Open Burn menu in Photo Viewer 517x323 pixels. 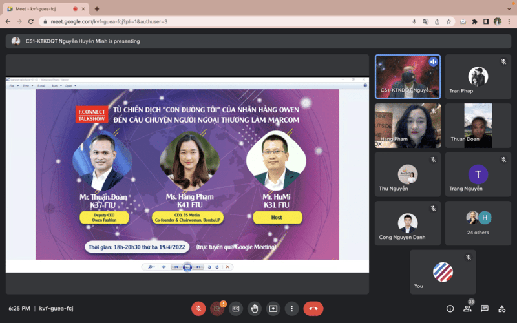(x=56, y=86)
